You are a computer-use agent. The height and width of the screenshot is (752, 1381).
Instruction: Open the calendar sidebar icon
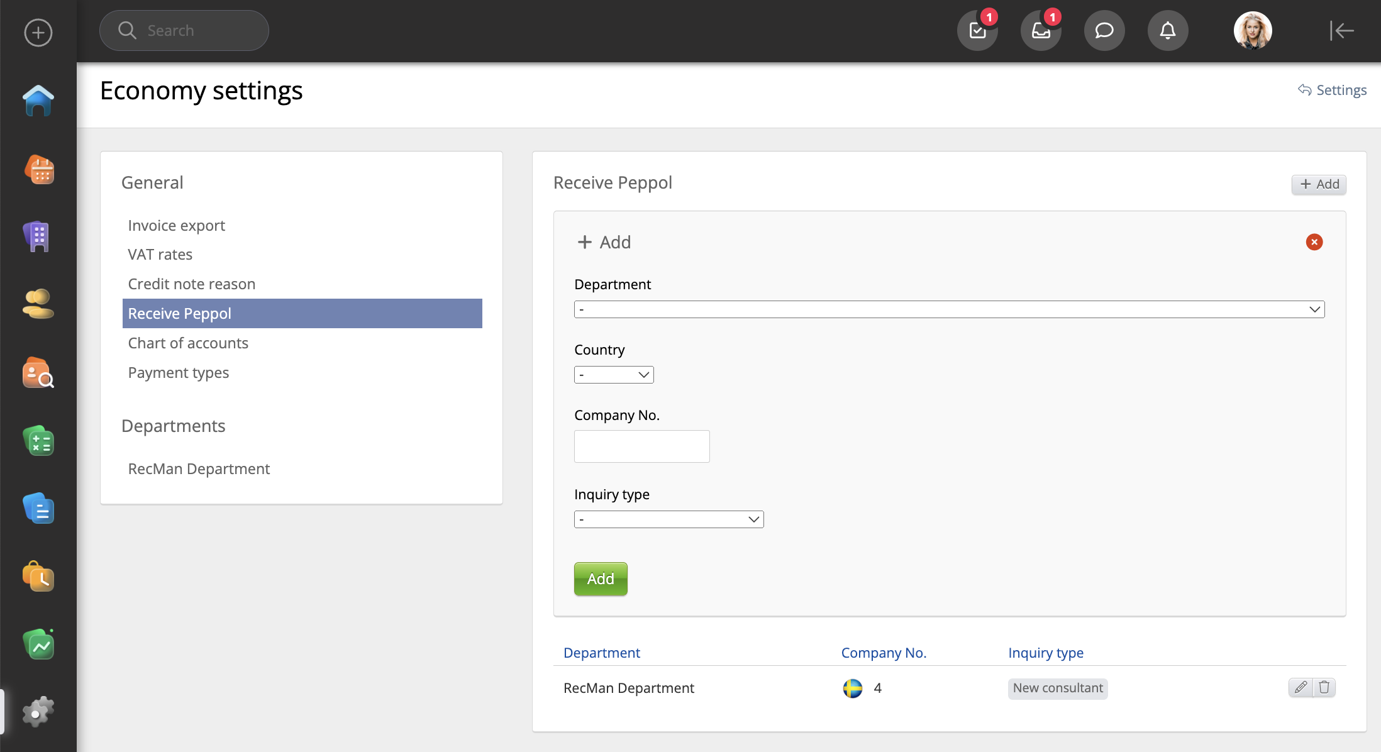[x=38, y=170]
